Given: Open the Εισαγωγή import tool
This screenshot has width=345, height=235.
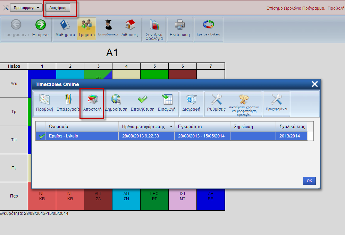Looking at the screenshot, I should (167, 103).
